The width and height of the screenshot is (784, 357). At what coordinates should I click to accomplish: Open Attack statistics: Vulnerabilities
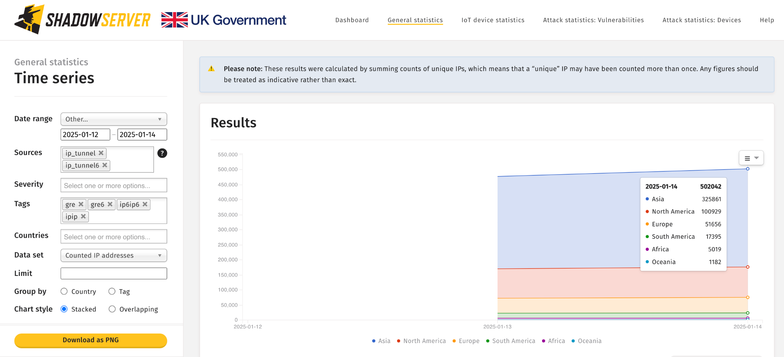[593, 20]
